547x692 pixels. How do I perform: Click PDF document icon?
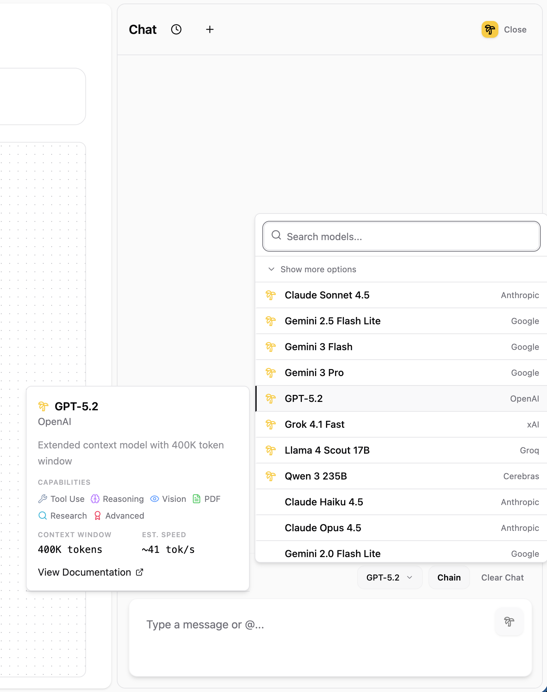(197, 499)
